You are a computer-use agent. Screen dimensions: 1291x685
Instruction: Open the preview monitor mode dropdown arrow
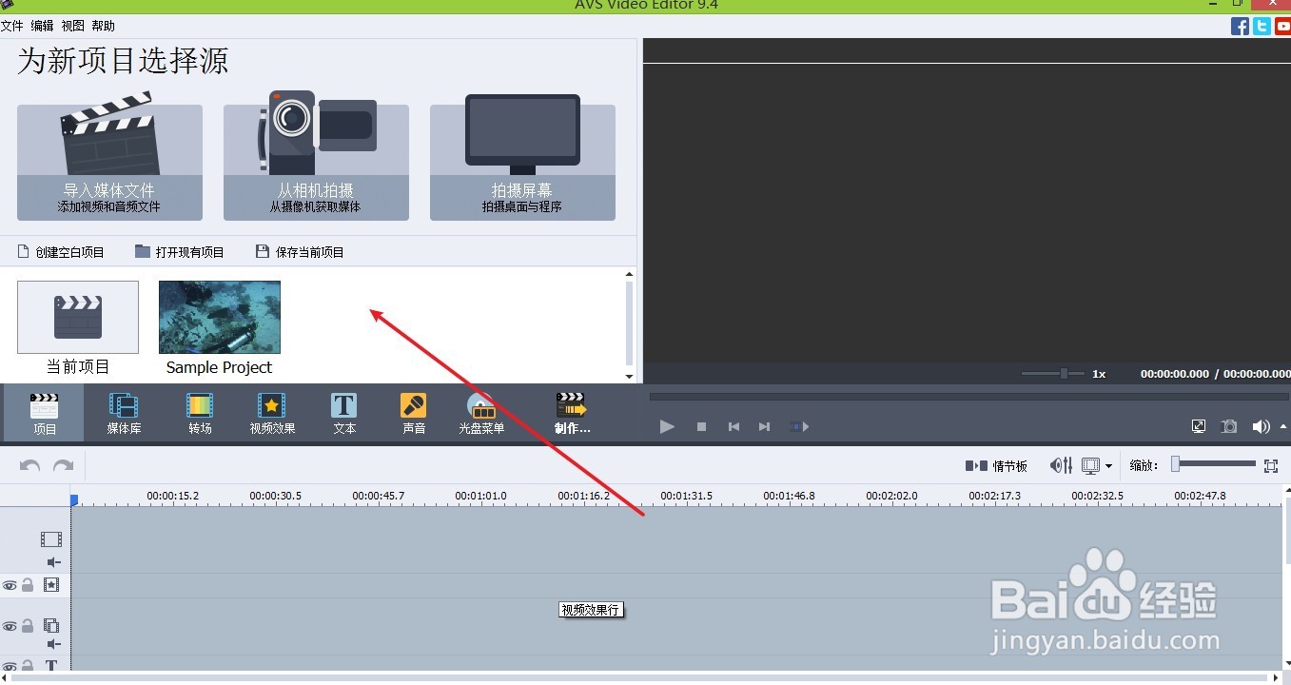(1108, 465)
